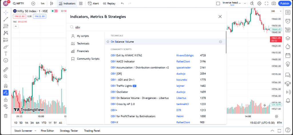Open the Trading Panel tab

pos(92,131)
